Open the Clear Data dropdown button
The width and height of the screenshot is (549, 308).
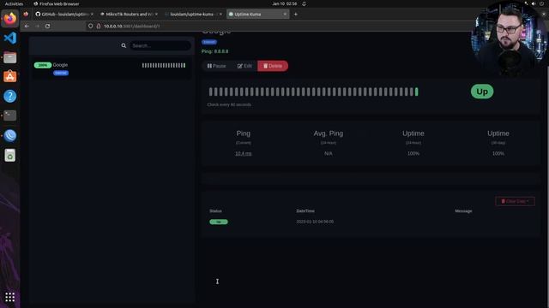[515, 201]
